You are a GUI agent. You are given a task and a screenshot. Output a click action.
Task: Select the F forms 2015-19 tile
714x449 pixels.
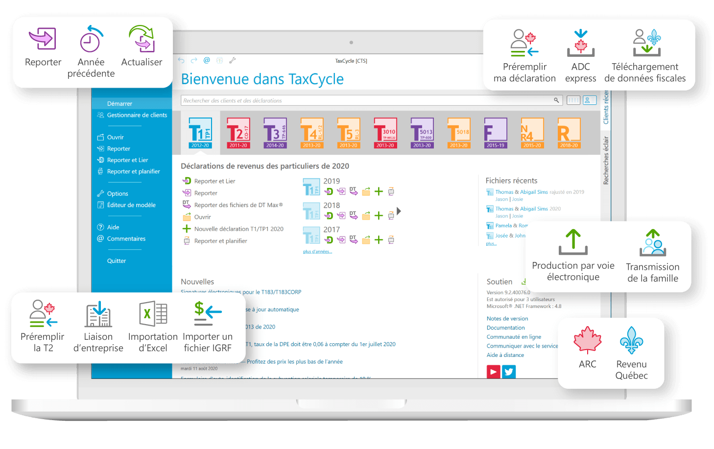pos(495,132)
